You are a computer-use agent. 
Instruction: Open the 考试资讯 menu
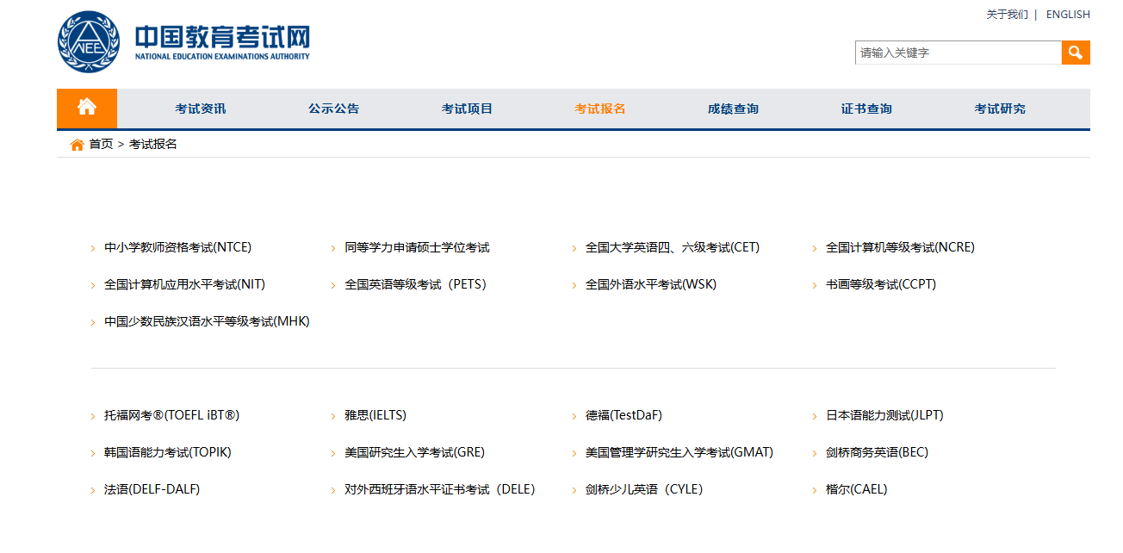(x=200, y=109)
